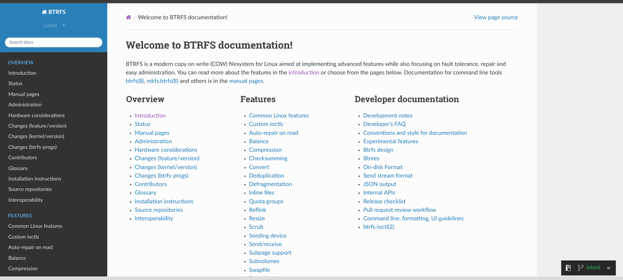Go to Hardware considerations in sidebar

coord(36,115)
